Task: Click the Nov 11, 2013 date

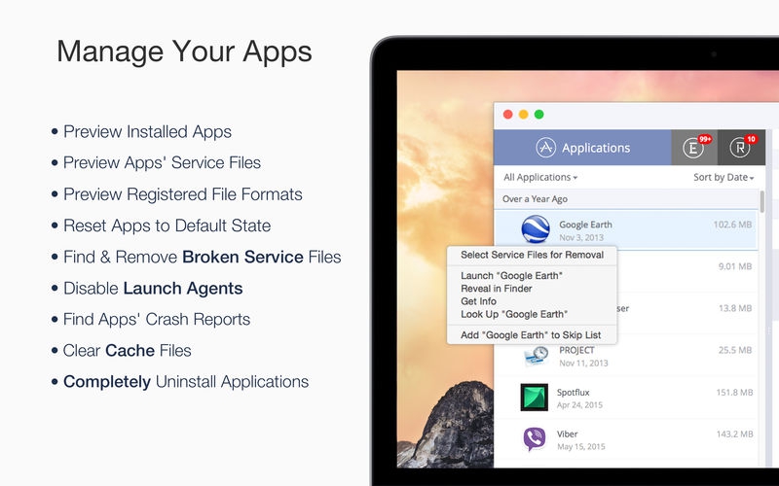Action: 583,363
